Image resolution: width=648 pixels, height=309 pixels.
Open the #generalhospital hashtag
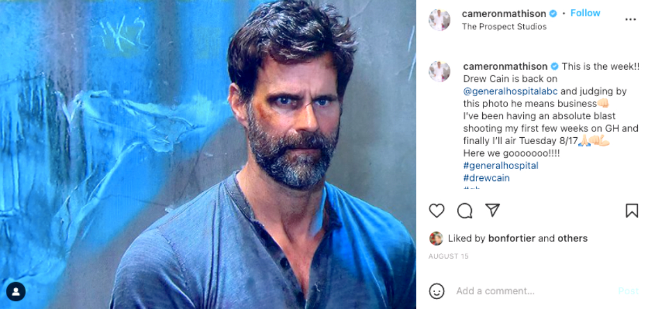[x=501, y=165]
